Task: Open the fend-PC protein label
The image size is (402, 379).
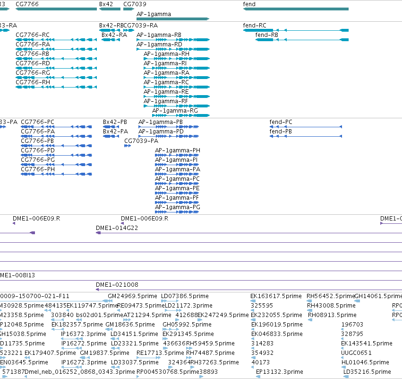Action: [x=281, y=122]
